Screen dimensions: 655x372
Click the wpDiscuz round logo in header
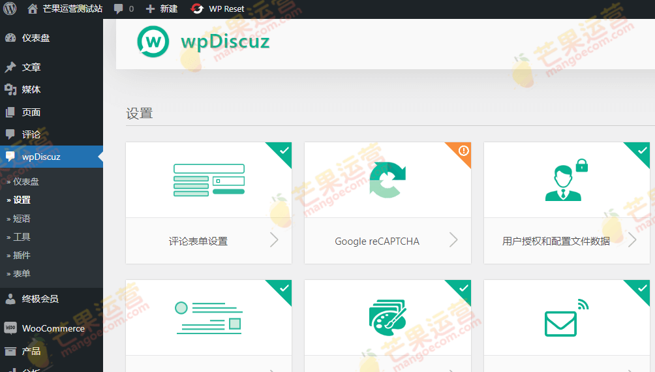[x=153, y=41]
